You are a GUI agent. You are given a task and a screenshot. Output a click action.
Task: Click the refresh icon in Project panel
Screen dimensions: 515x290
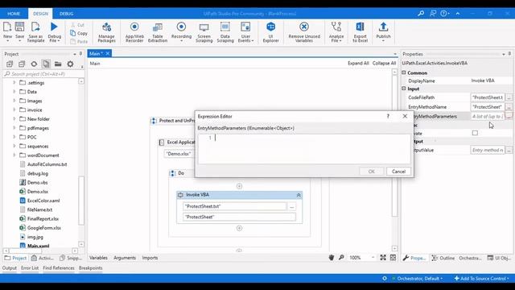34,64
